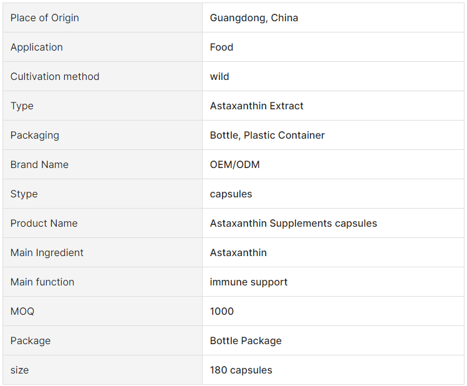Click the "Place of Origin" label cell
Image resolution: width=467 pixels, height=386 pixels.
pos(45,17)
